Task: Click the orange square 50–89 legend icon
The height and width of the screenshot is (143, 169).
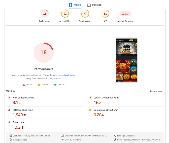Action: pos(39,85)
